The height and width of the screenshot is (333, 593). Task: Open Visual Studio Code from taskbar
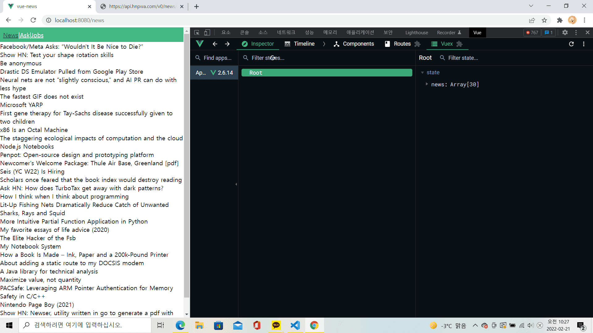tap(295, 325)
